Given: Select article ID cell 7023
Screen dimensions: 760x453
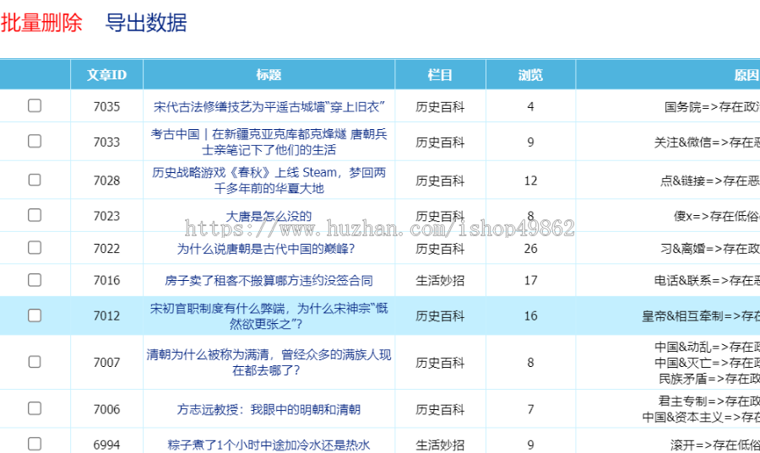Looking at the screenshot, I should [x=106, y=216].
